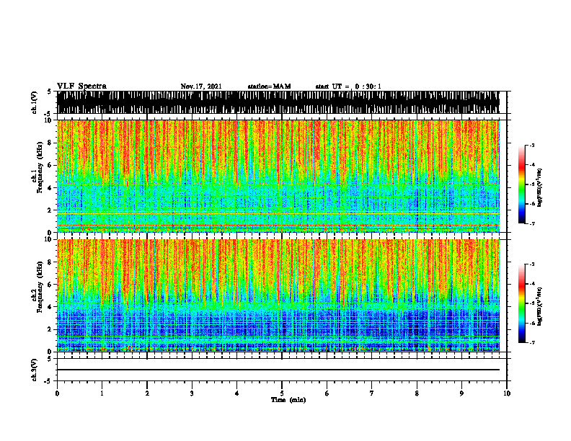Click the ch.1 color scale bar
The height and width of the screenshot is (441, 571).
coord(522,184)
